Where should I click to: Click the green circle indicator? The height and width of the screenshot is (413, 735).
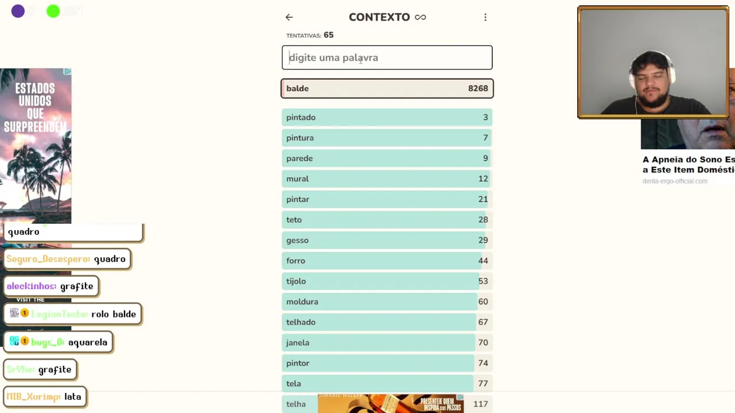click(53, 11)
